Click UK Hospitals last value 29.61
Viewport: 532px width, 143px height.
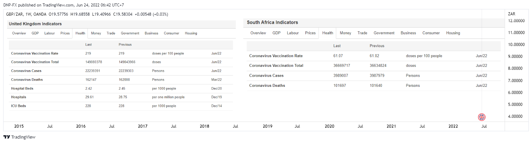point(90,97)
